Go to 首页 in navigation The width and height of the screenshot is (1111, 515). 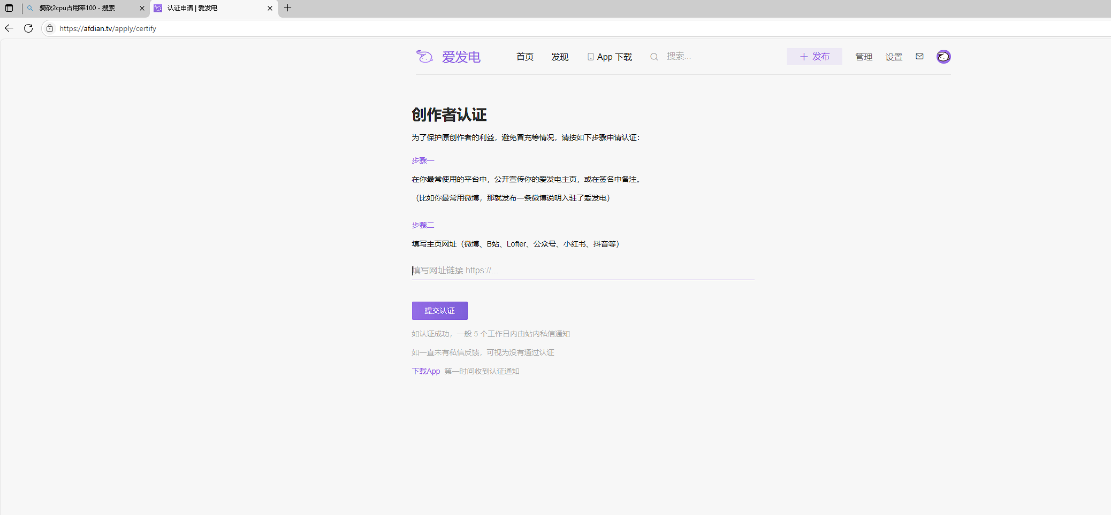(524, 57)
